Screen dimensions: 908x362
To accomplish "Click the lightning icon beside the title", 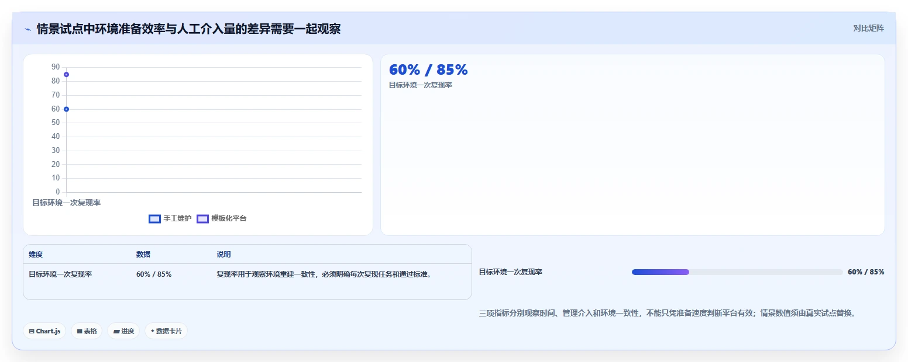I will tap(27, 29).
